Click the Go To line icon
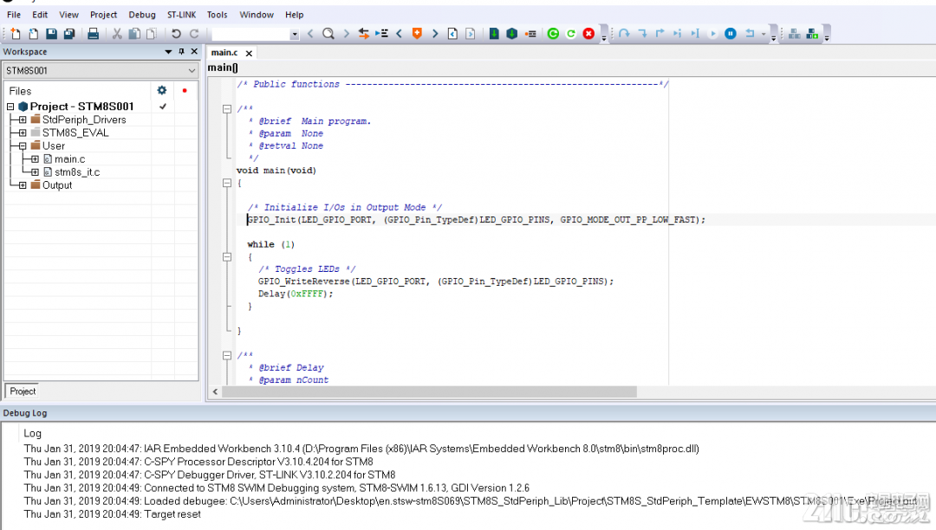 [381, 34]
